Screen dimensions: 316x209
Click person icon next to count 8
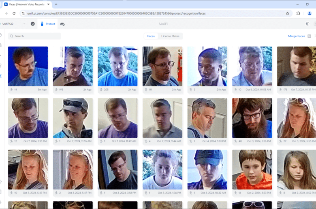280,193
